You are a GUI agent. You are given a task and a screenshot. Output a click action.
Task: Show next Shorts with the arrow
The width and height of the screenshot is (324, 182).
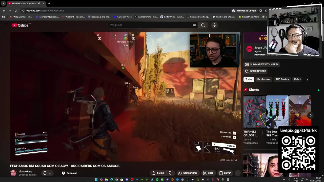311,115
